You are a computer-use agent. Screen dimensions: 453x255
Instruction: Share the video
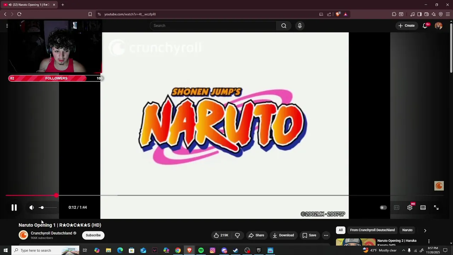[x=256, y=235]
